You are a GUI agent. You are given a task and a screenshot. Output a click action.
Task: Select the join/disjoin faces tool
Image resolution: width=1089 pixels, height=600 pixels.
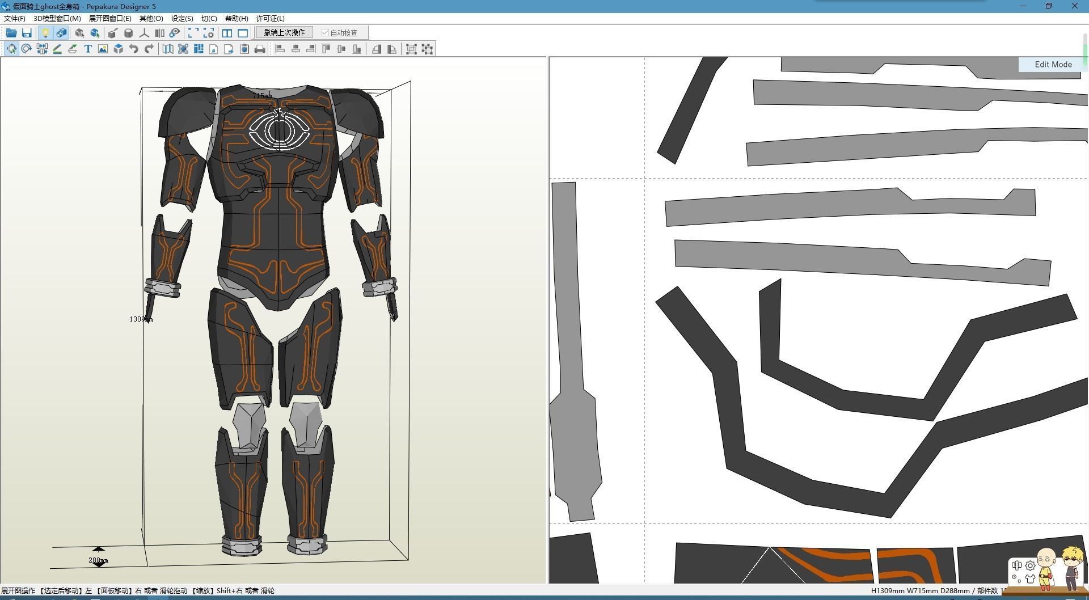click(42, 49)
